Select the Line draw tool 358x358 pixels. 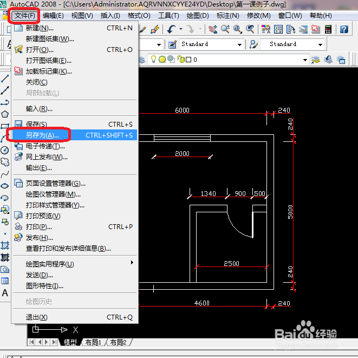tap(5, 79)
